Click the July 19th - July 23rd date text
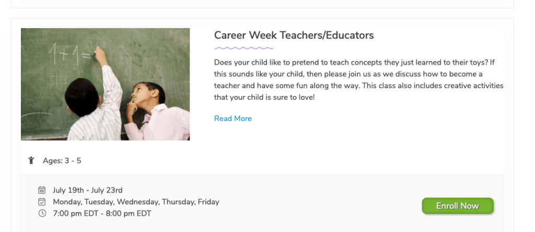 (x=88, y=190)
